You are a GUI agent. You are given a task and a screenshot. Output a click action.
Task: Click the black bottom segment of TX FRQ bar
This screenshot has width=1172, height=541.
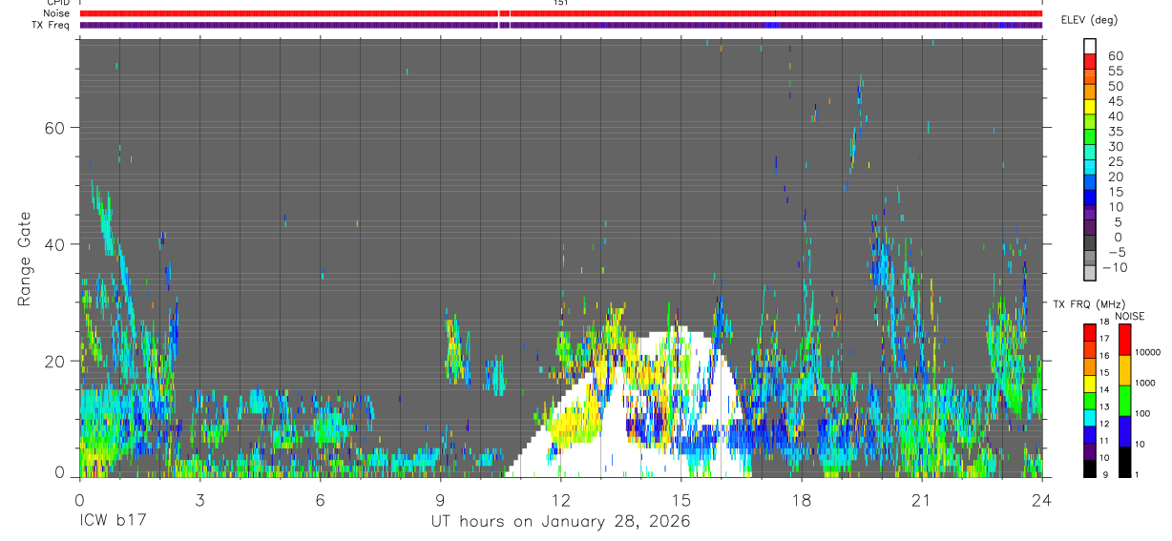1090,468
